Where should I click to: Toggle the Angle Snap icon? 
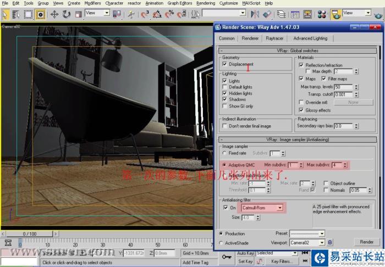point(157,14)
